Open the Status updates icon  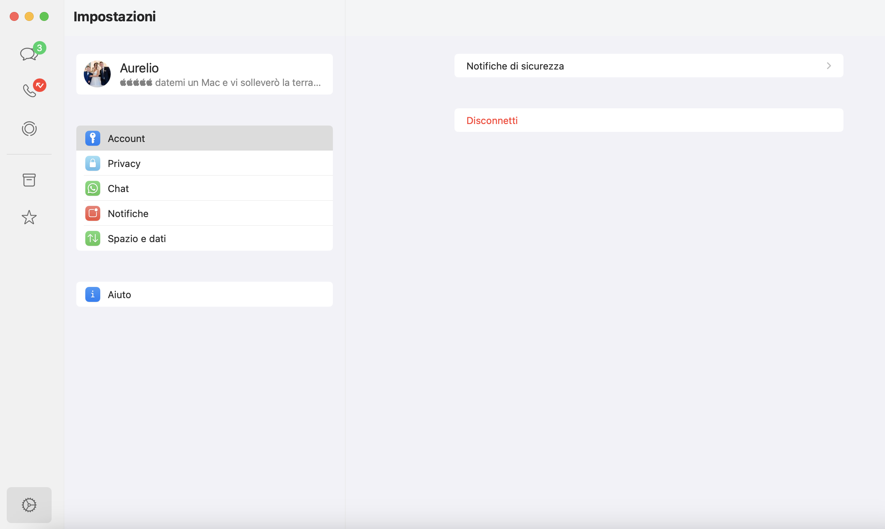point(29,129)
